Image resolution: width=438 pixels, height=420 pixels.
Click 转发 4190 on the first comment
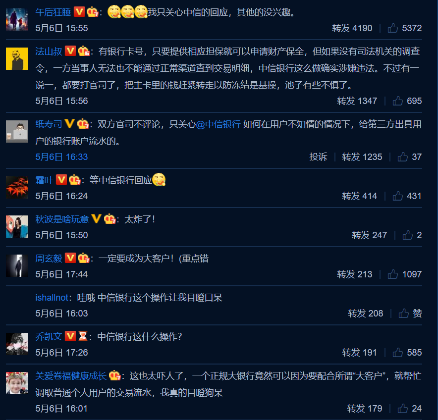click(352, 28)
